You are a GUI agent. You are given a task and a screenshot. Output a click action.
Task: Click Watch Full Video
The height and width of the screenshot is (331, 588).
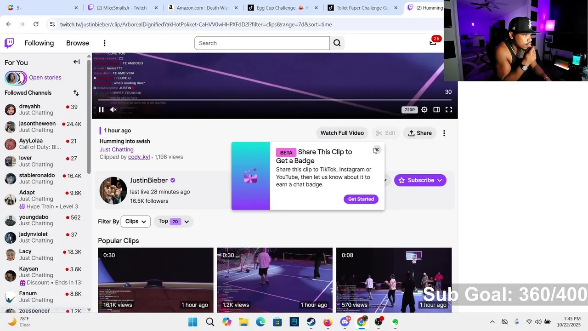click(342, 133)
